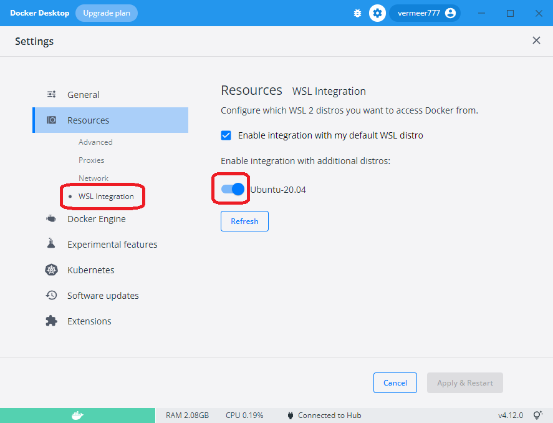The width and height of the screenshot is (553, 423).
Task: Go to the Advanced resources subsection
Action: (95, 142)
